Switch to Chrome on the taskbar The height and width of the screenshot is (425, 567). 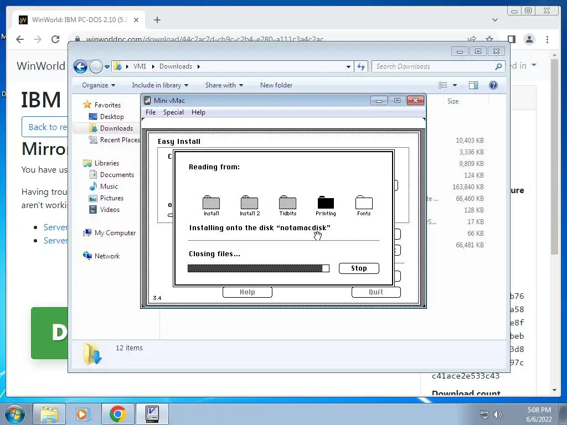point(117,414)
